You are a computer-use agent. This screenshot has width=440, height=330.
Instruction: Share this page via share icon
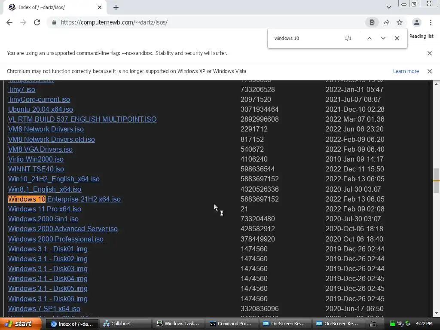click(x=386, y=22)
